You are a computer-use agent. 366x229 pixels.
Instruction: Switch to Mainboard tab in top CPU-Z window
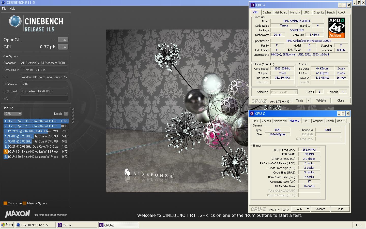click(281, 12)
